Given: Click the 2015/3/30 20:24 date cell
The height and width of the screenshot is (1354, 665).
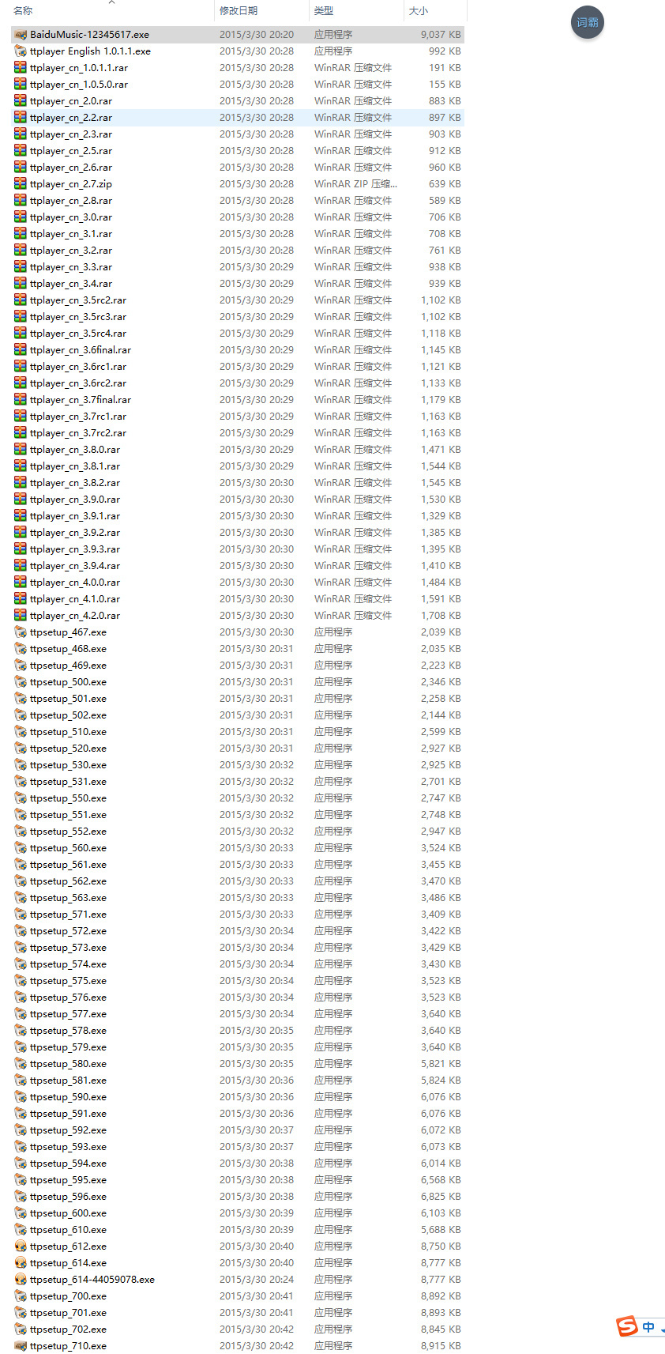Looking at the screenshot, I should point(257,1280).
